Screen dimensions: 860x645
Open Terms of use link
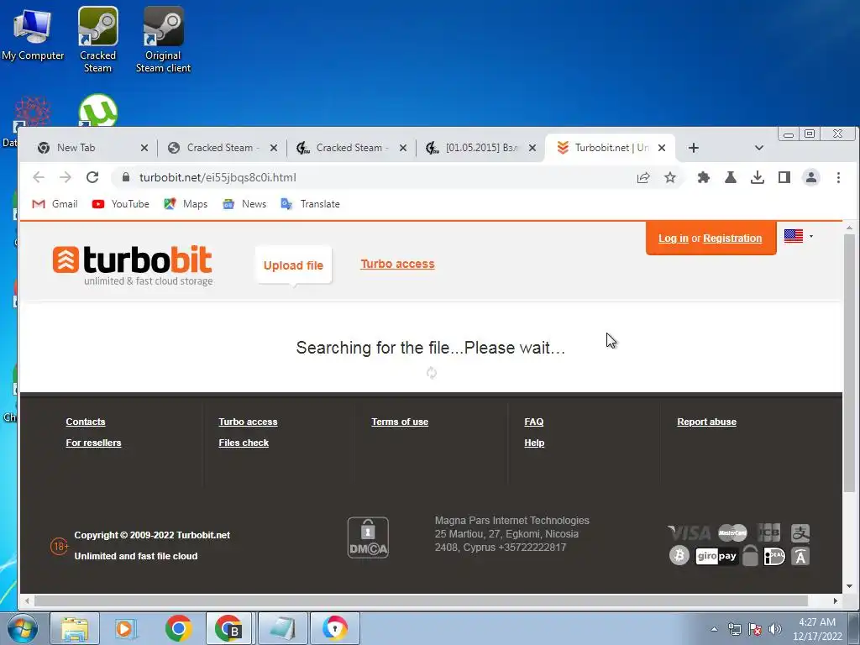point(400,422)
